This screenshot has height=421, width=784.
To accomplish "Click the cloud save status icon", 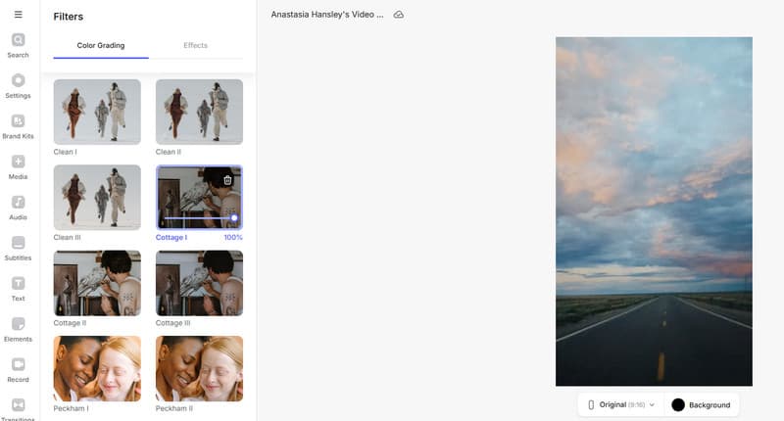I will click(398, 15).
